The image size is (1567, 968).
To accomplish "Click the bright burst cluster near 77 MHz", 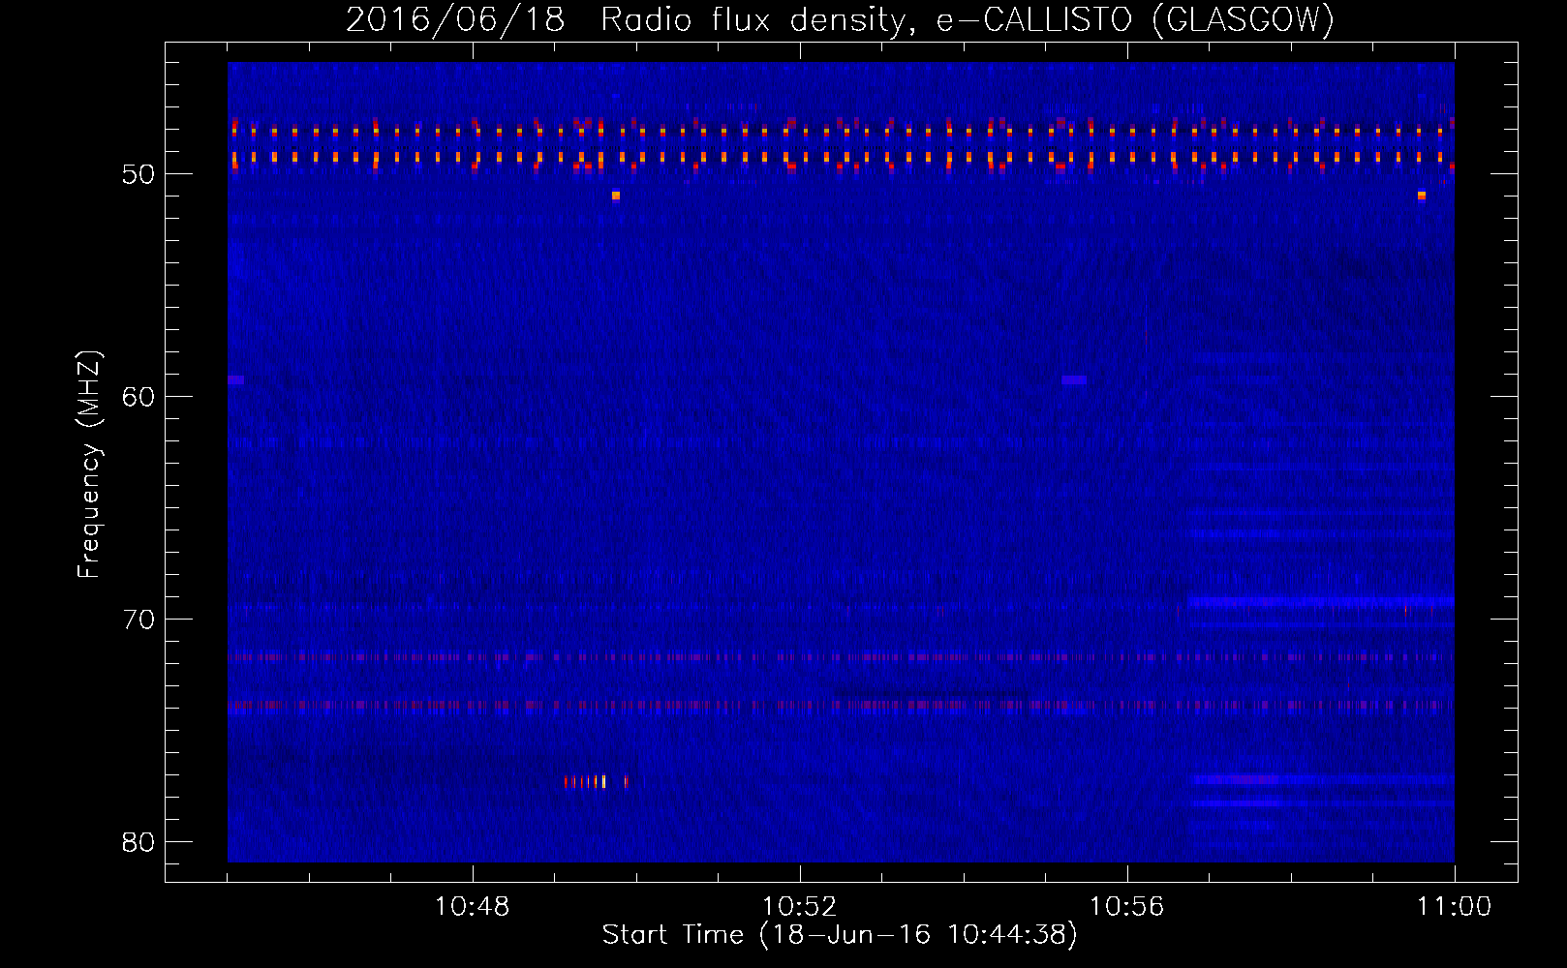I will pyautogui.click(x=596, y=781).
